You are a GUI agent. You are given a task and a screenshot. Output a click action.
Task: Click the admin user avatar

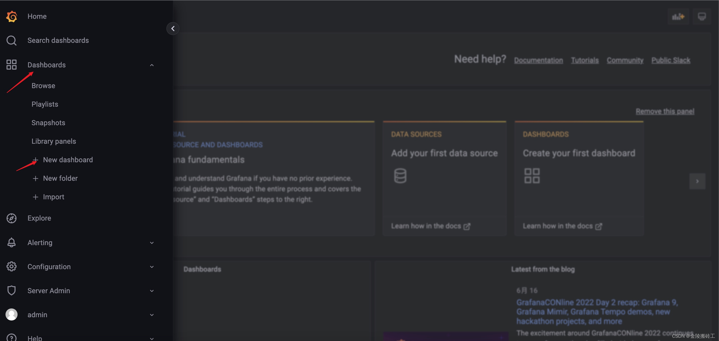pos(12,314)
